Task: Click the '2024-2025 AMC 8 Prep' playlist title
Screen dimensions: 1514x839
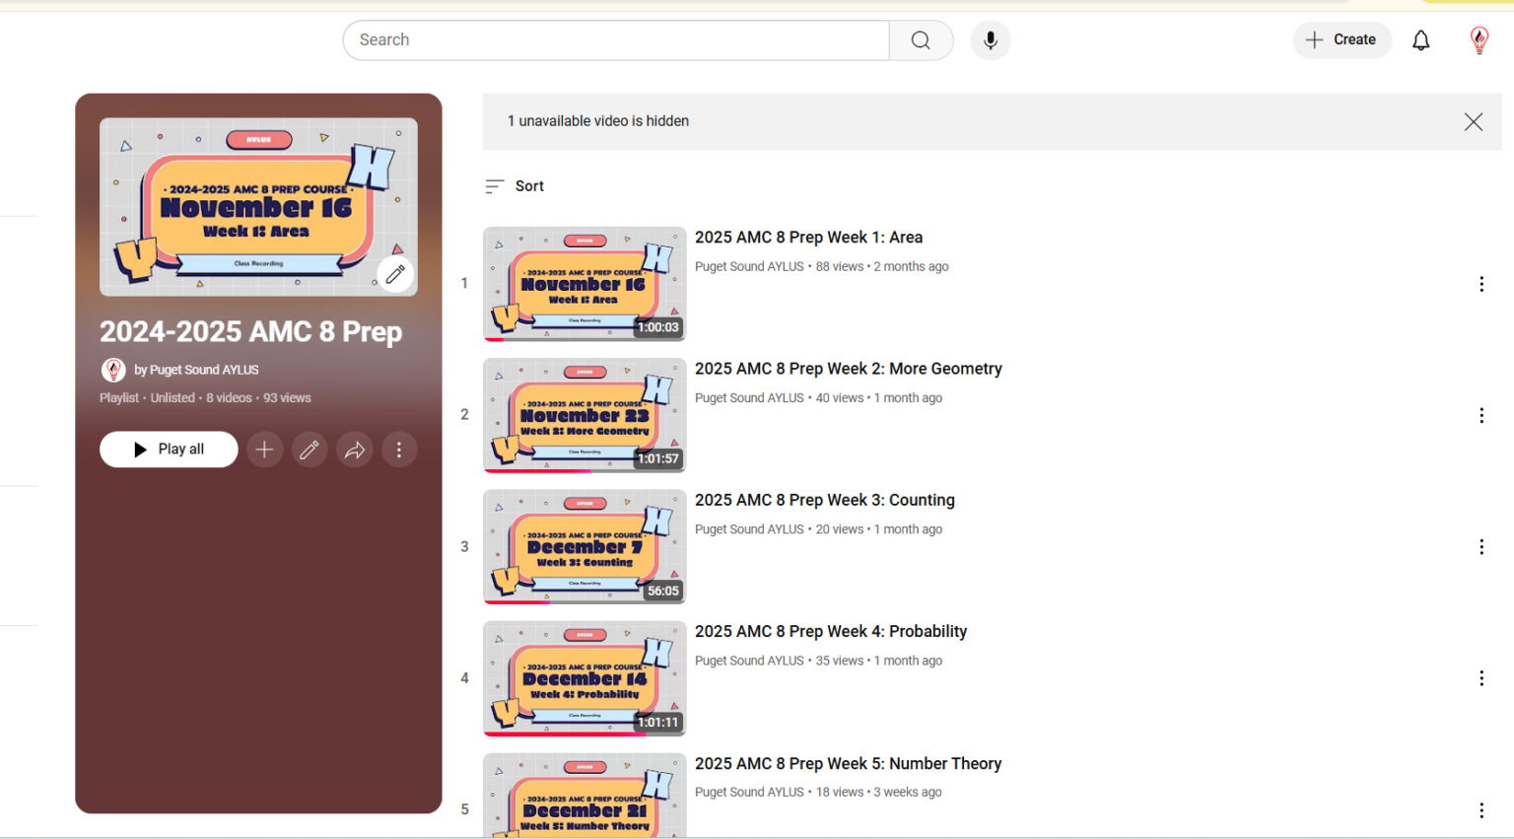Action: coord(250,332)
